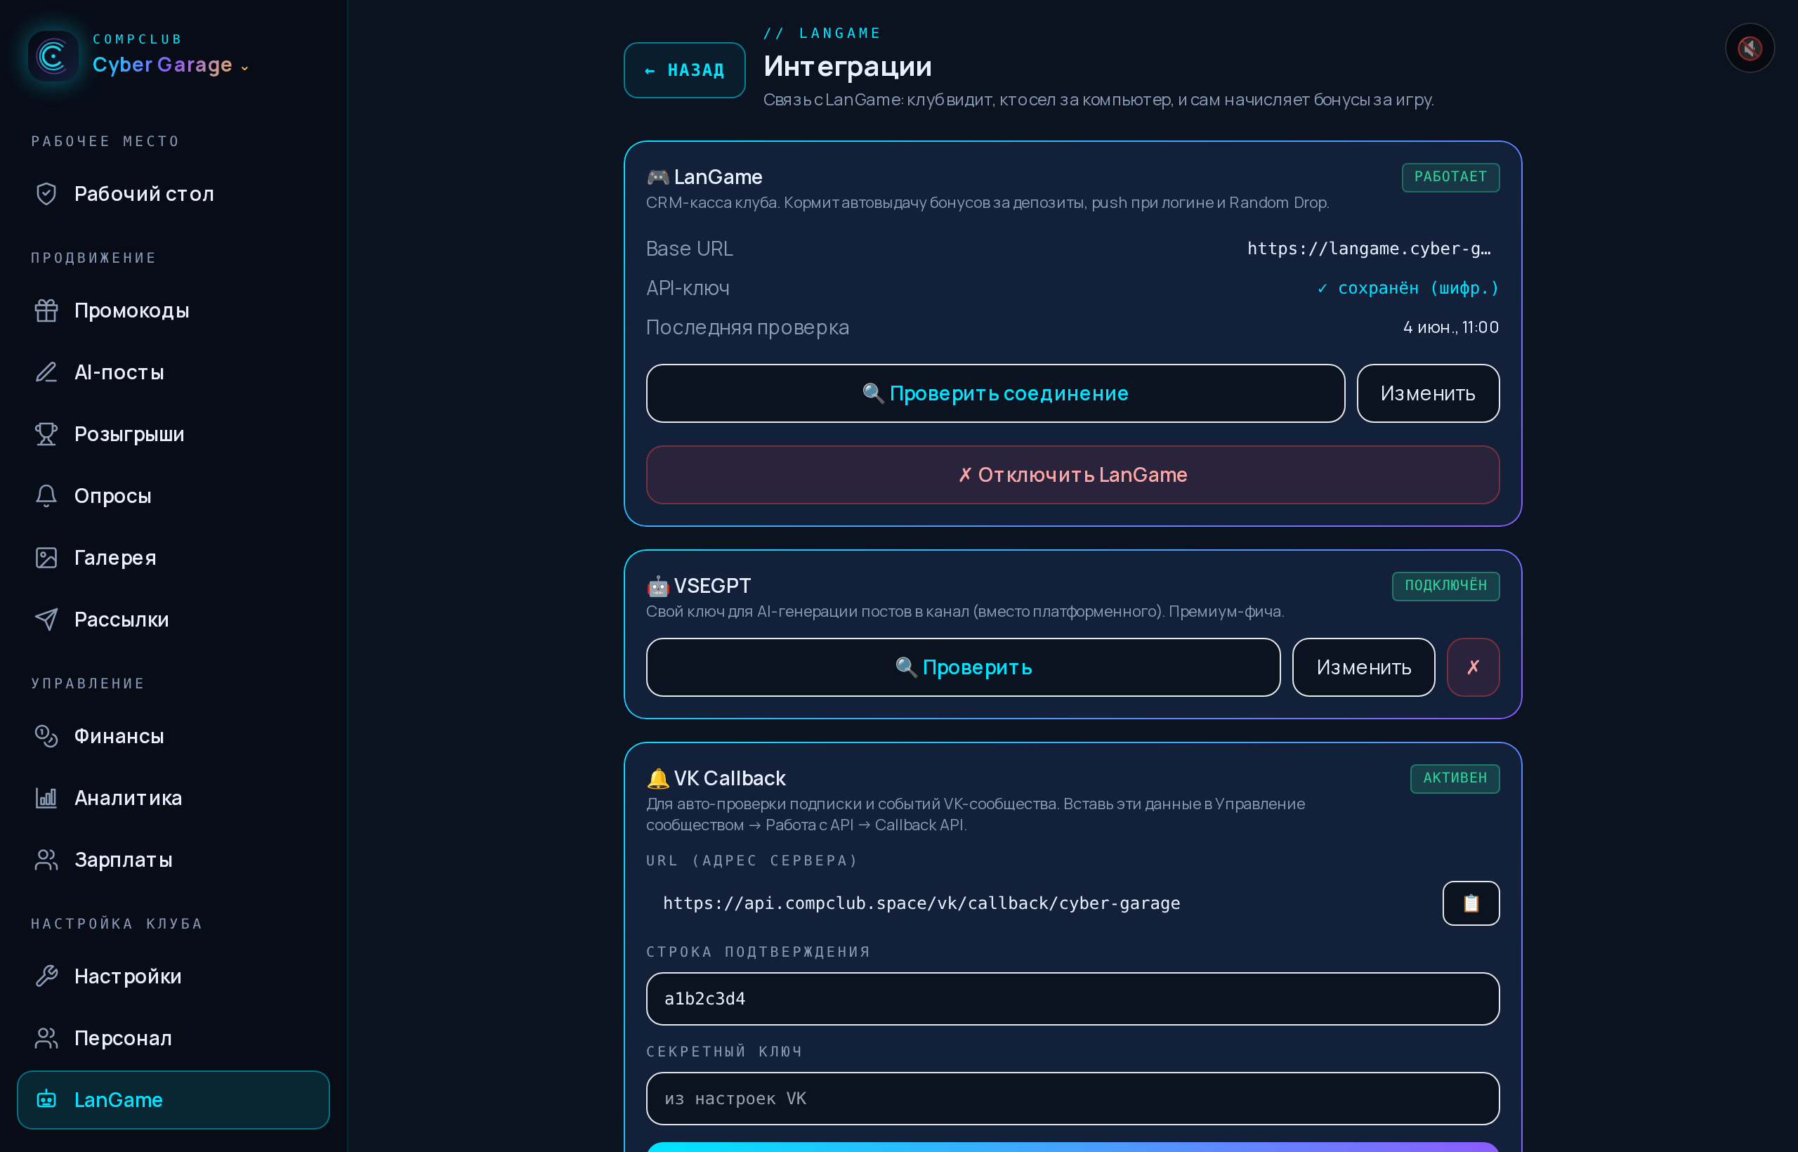1798x1152 pixels.
Task: Click the VSEGPT card title
Action: point(712,587)
